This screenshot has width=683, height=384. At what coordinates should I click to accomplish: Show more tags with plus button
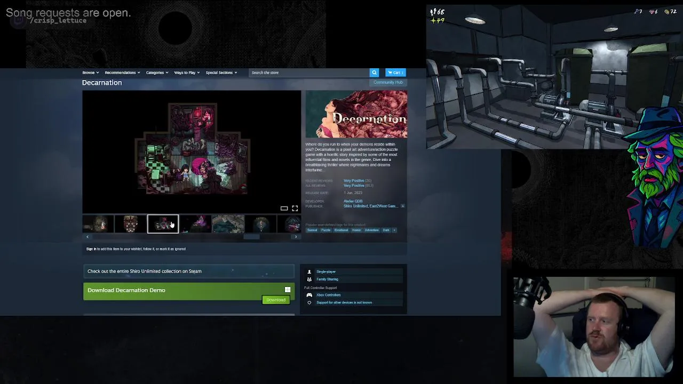[x=394, y=230]
